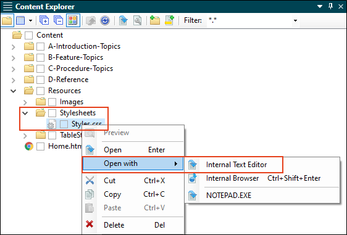The image size is (347, 235).
Task: Expand the C-Procedure-Topics folder
Action: (x=14, y=69)
